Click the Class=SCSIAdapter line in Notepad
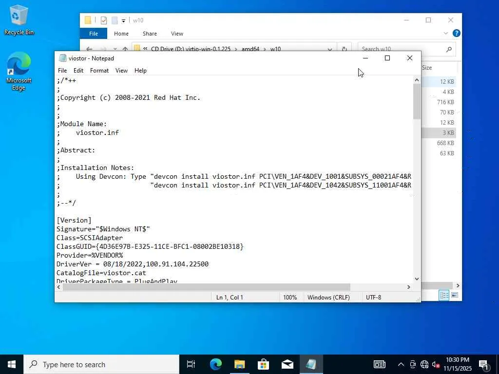 (x=90, y=238)
